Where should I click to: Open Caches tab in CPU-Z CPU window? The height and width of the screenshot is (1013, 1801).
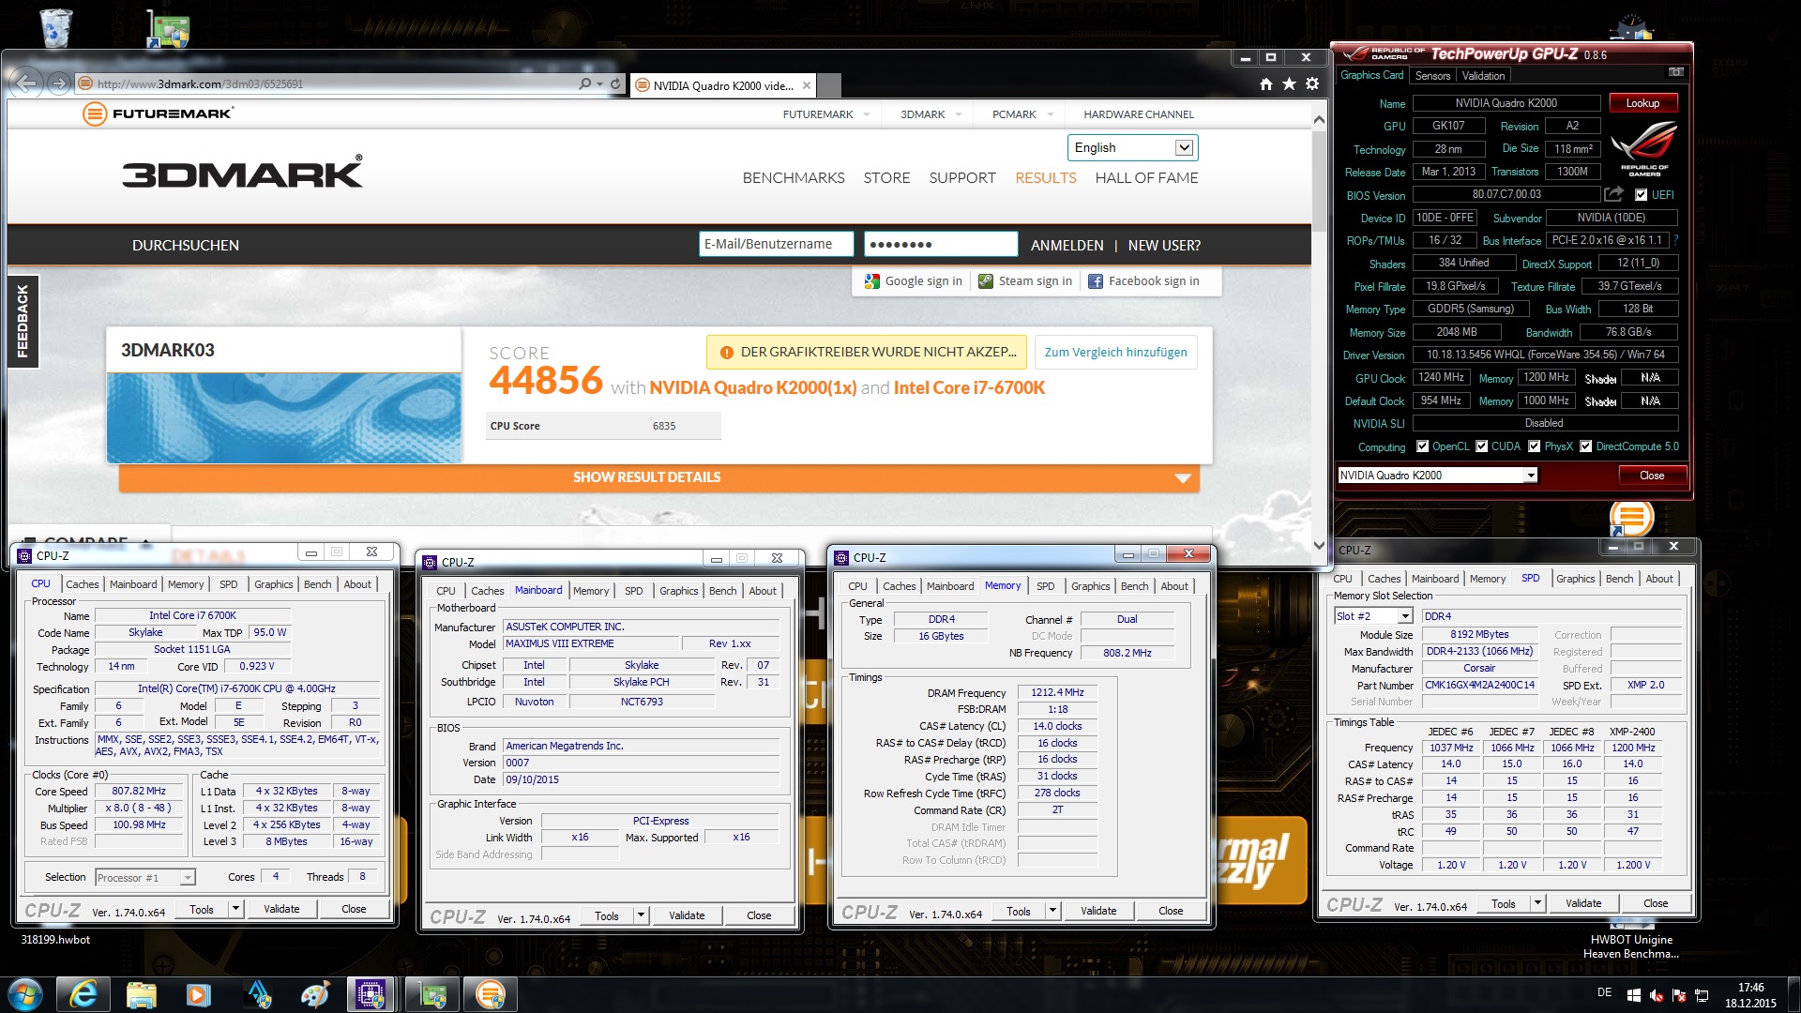tap(82, 584)
